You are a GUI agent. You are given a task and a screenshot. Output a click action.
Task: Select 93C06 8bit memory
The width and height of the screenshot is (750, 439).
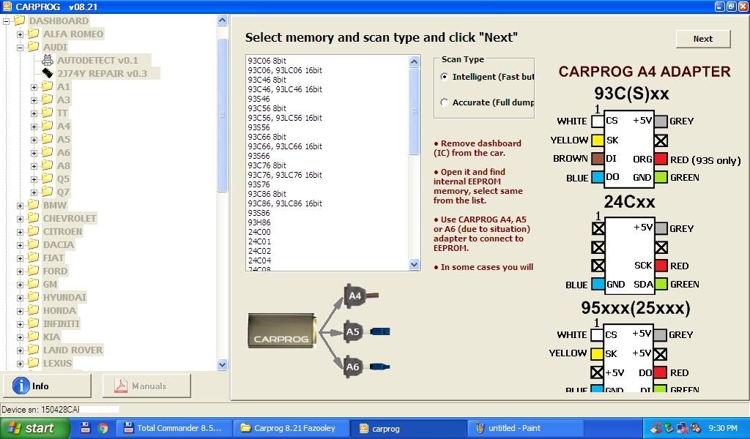[x=267, y=61]
